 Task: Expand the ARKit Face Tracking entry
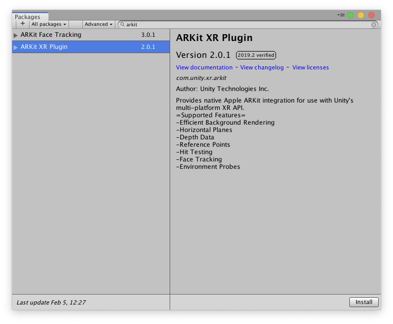coord(15,35)
